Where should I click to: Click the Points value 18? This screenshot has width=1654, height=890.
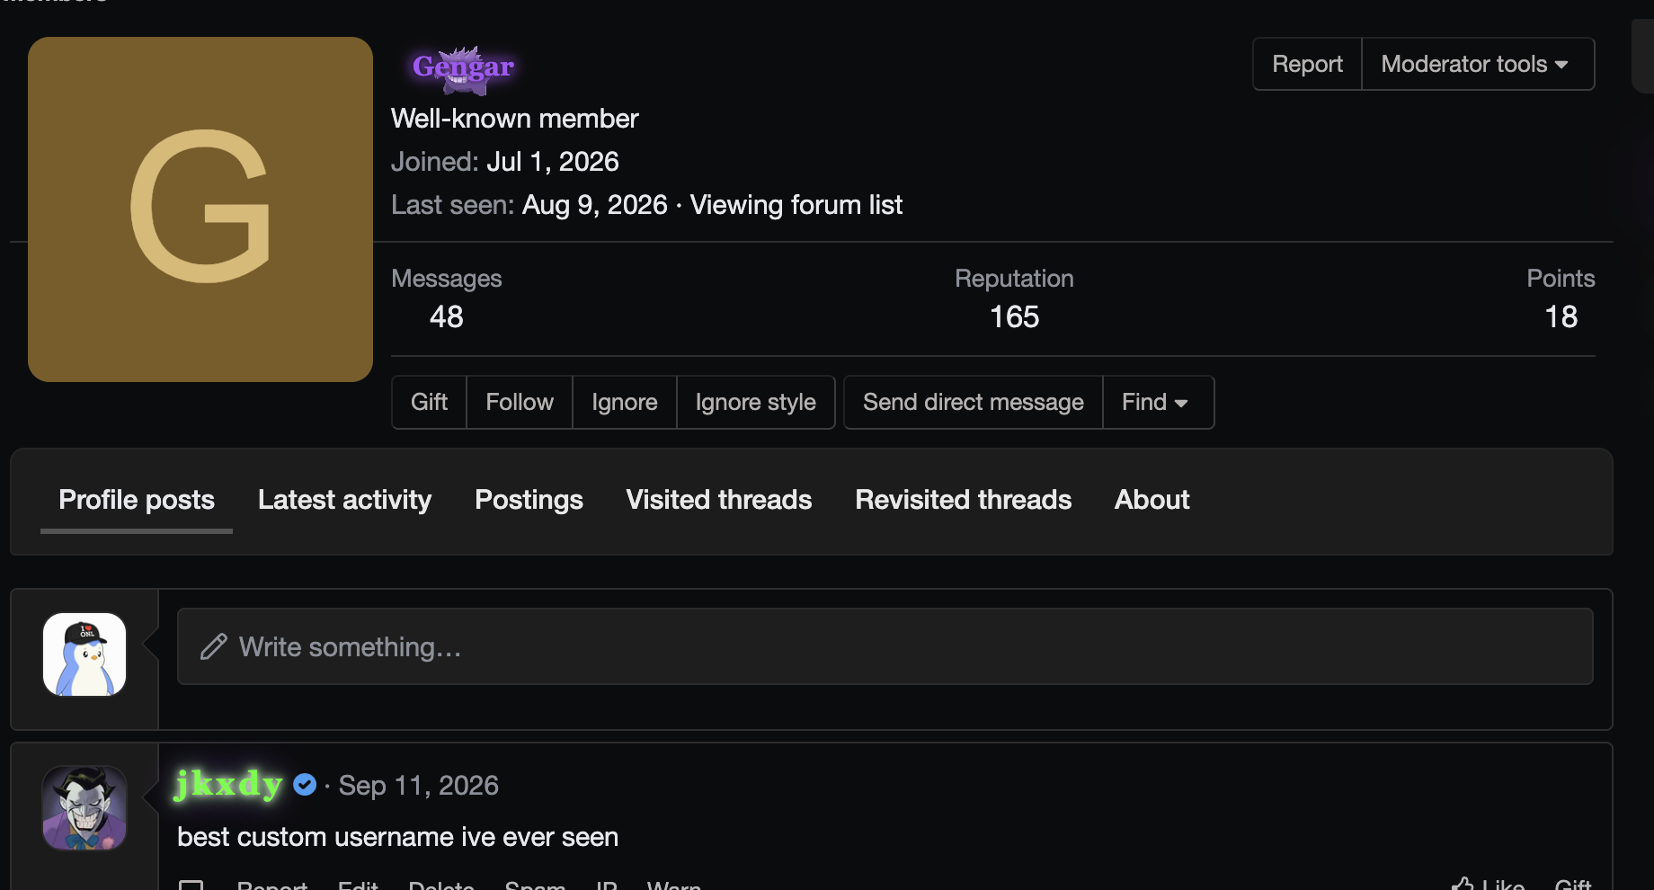(1561, 316)
